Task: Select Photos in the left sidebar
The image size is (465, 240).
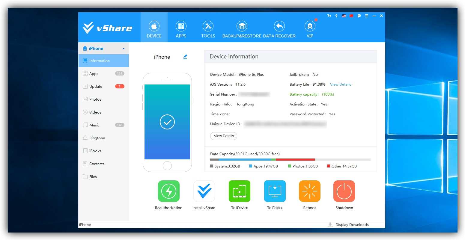Action: point(95,99)
